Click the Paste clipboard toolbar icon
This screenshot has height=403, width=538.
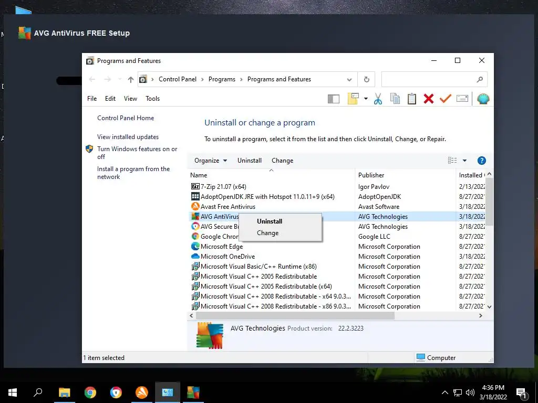click(412, 99)
